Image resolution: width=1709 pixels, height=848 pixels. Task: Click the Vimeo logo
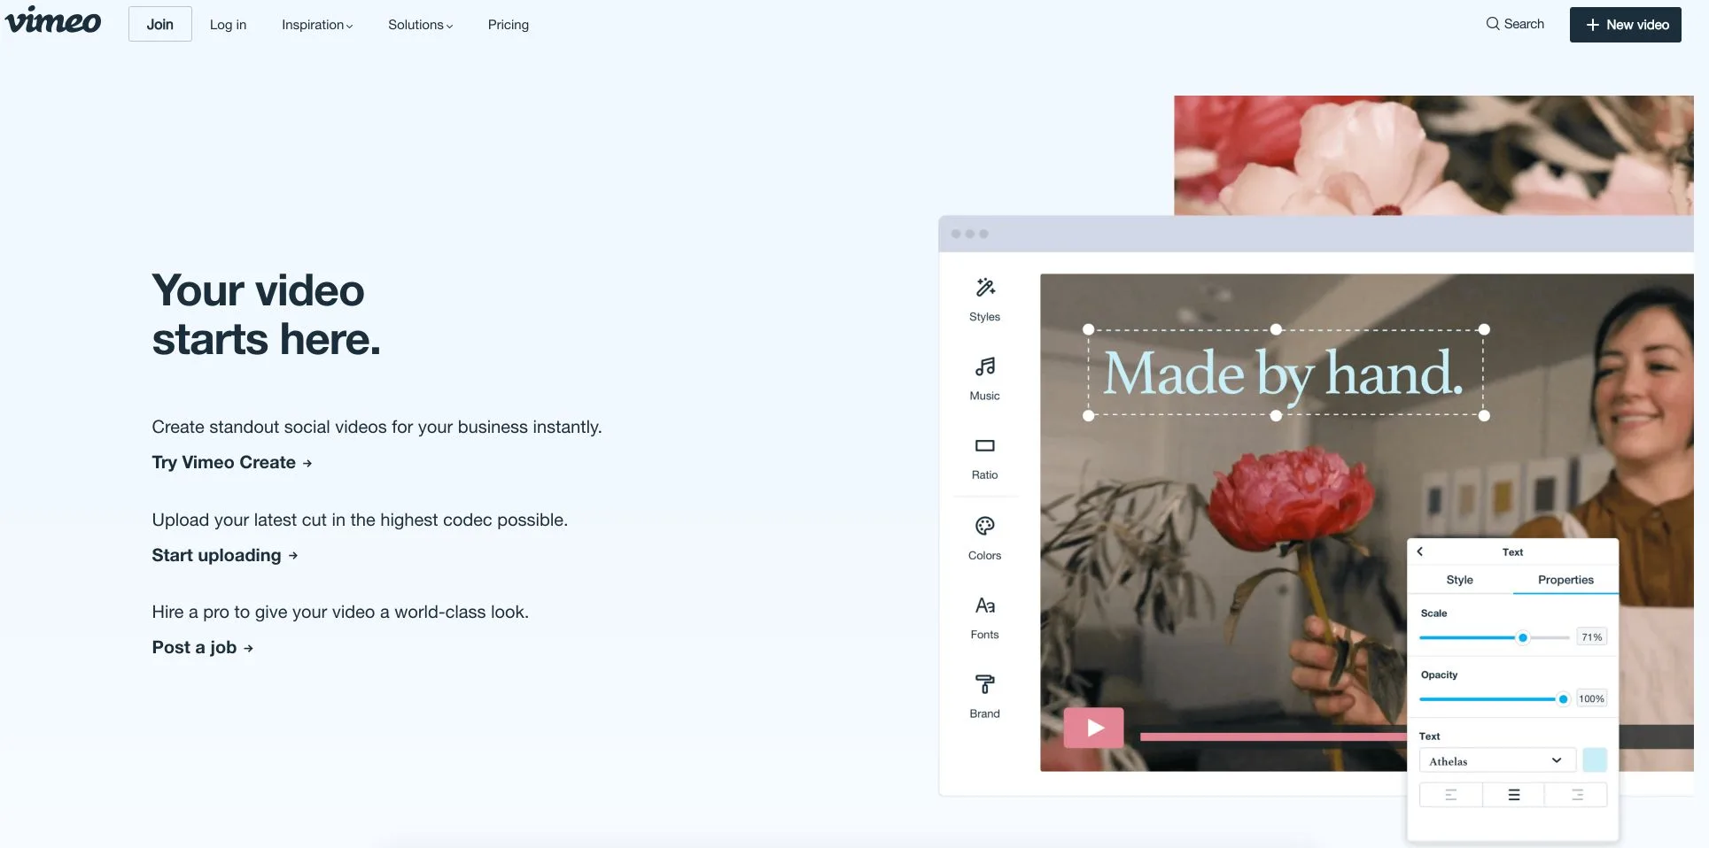53,20
